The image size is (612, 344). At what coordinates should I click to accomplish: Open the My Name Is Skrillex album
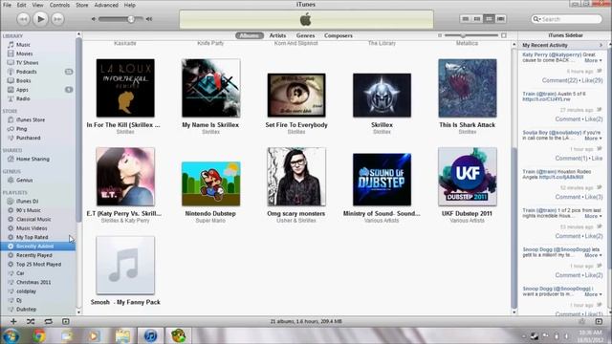point(210,88)
